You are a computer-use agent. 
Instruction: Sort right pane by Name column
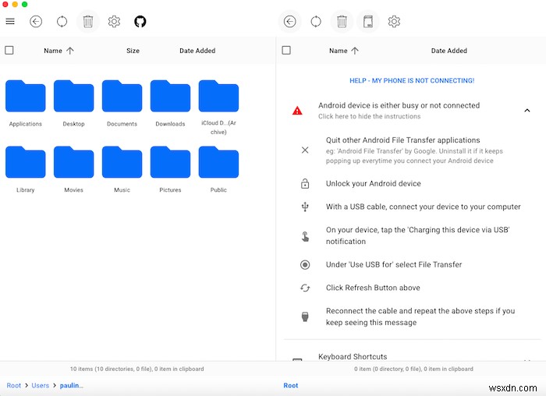[x=344, y=51]
